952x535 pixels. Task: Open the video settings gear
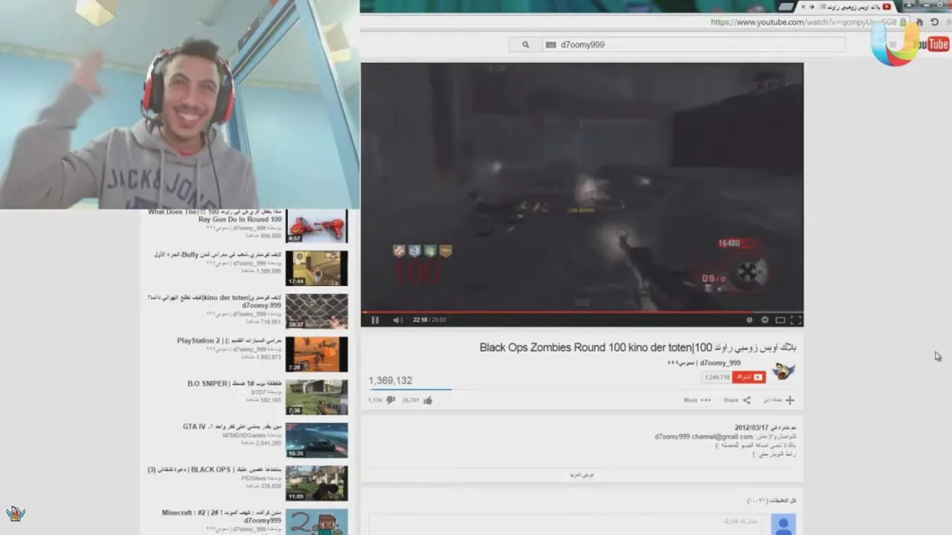[765, 320]
